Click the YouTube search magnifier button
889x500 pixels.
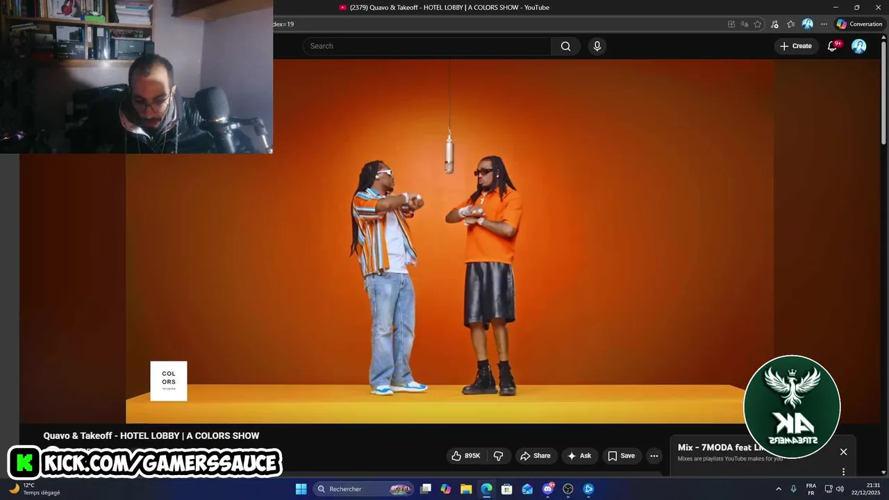tap(565, 46)
